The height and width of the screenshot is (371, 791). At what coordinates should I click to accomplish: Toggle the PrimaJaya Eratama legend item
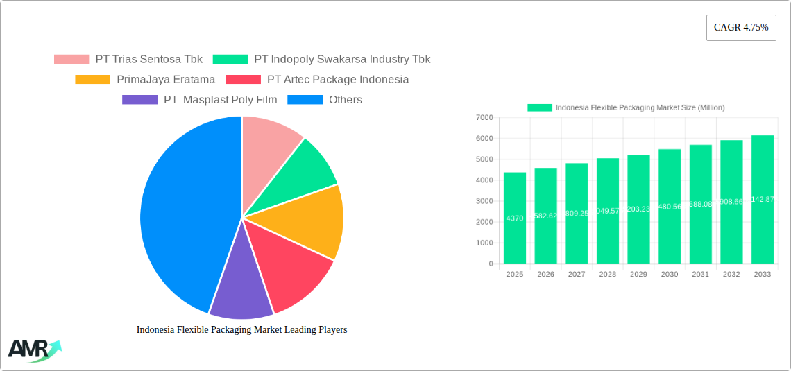click(145, 79)
